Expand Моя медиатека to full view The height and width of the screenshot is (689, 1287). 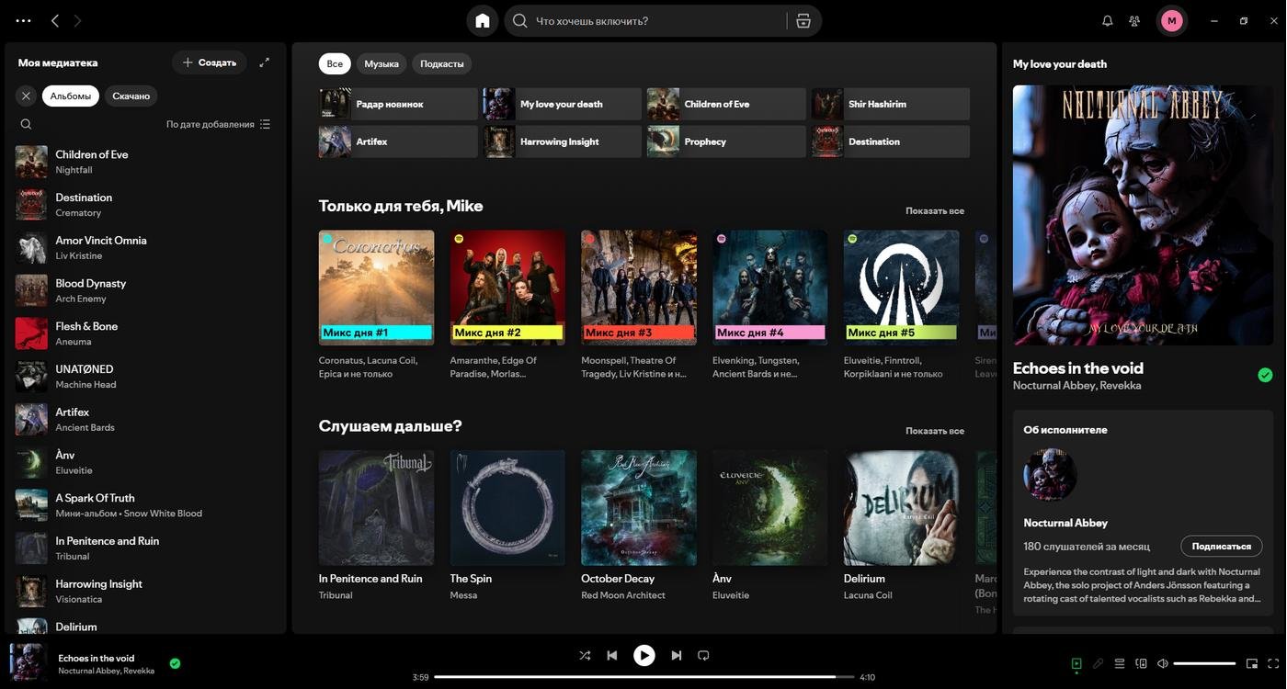pyautogui.click(x=265, y=62)
